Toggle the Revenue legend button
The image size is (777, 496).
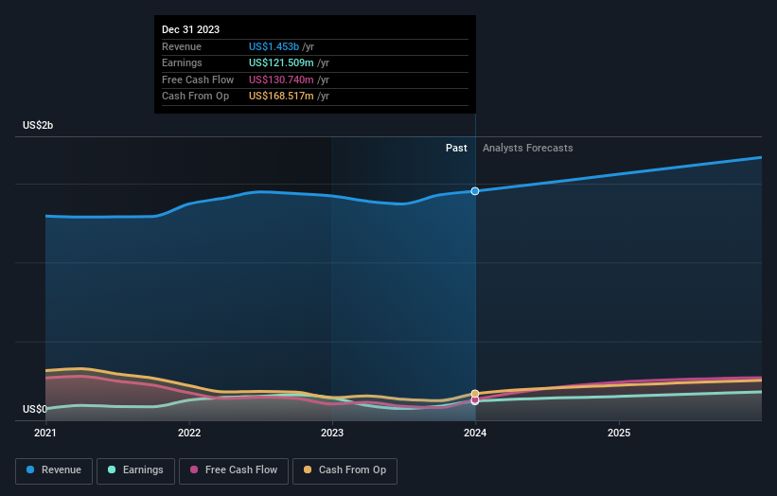54,470
